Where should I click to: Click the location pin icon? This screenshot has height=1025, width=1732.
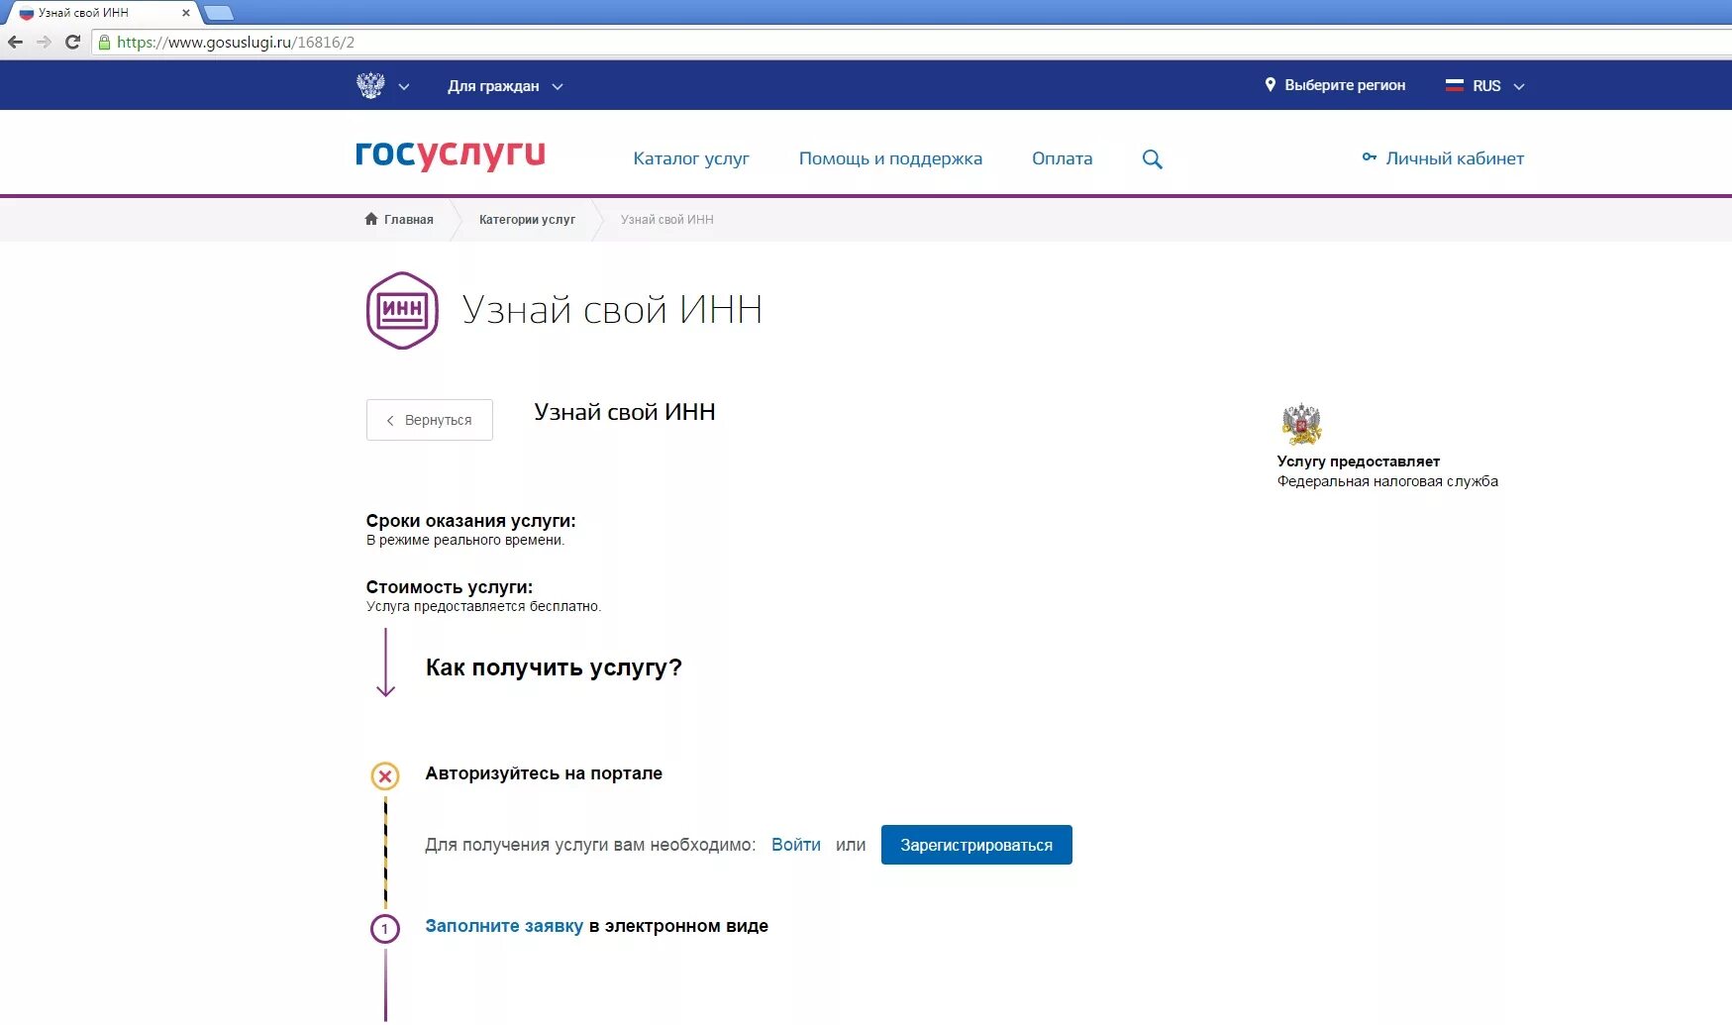coord(1271,85)
